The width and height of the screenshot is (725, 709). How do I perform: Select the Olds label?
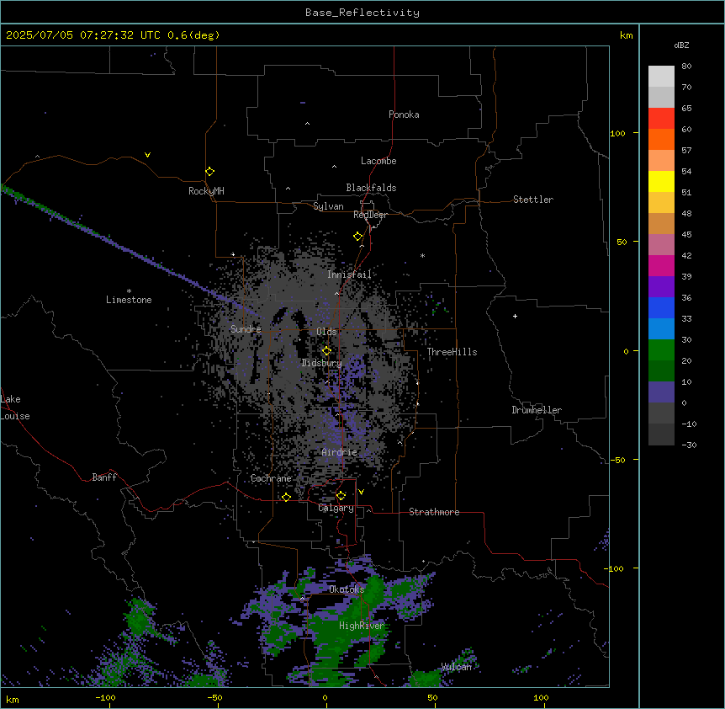326,332
